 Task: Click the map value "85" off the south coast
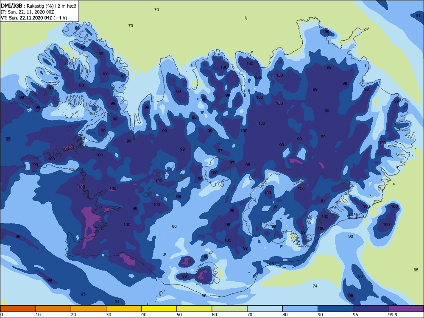click(x=204, y=296)
